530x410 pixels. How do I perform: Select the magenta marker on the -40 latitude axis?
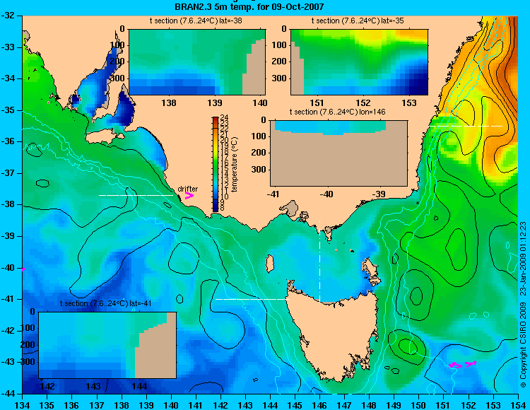(x=23, y=269)
